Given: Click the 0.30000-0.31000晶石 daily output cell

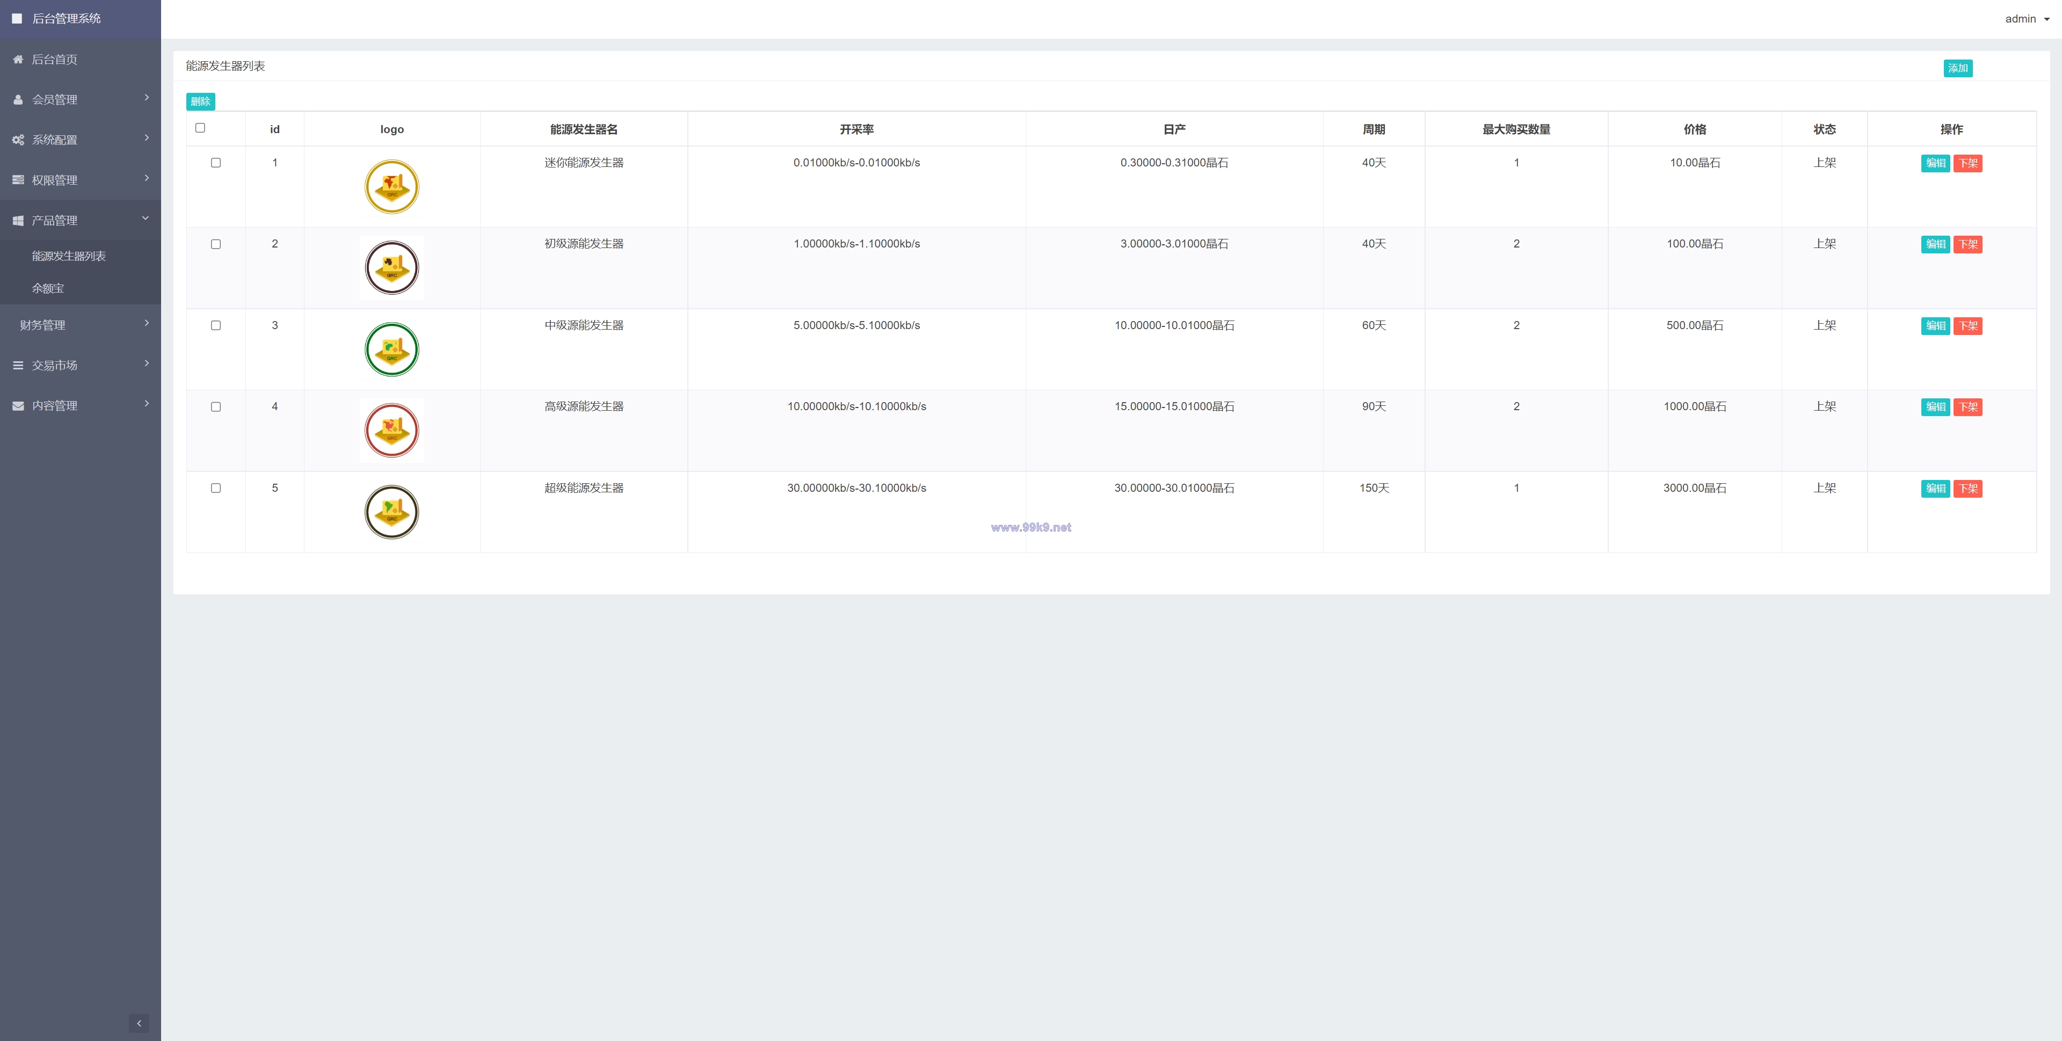Looking at the screenshot, I should (x=1174, y=163).
